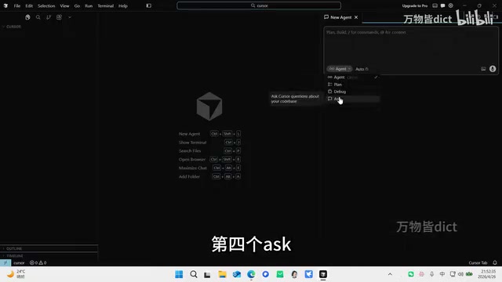The height and width of the screenshot is (282, 502).
Task: Open the Auto model selector
Action: (362, 69)
